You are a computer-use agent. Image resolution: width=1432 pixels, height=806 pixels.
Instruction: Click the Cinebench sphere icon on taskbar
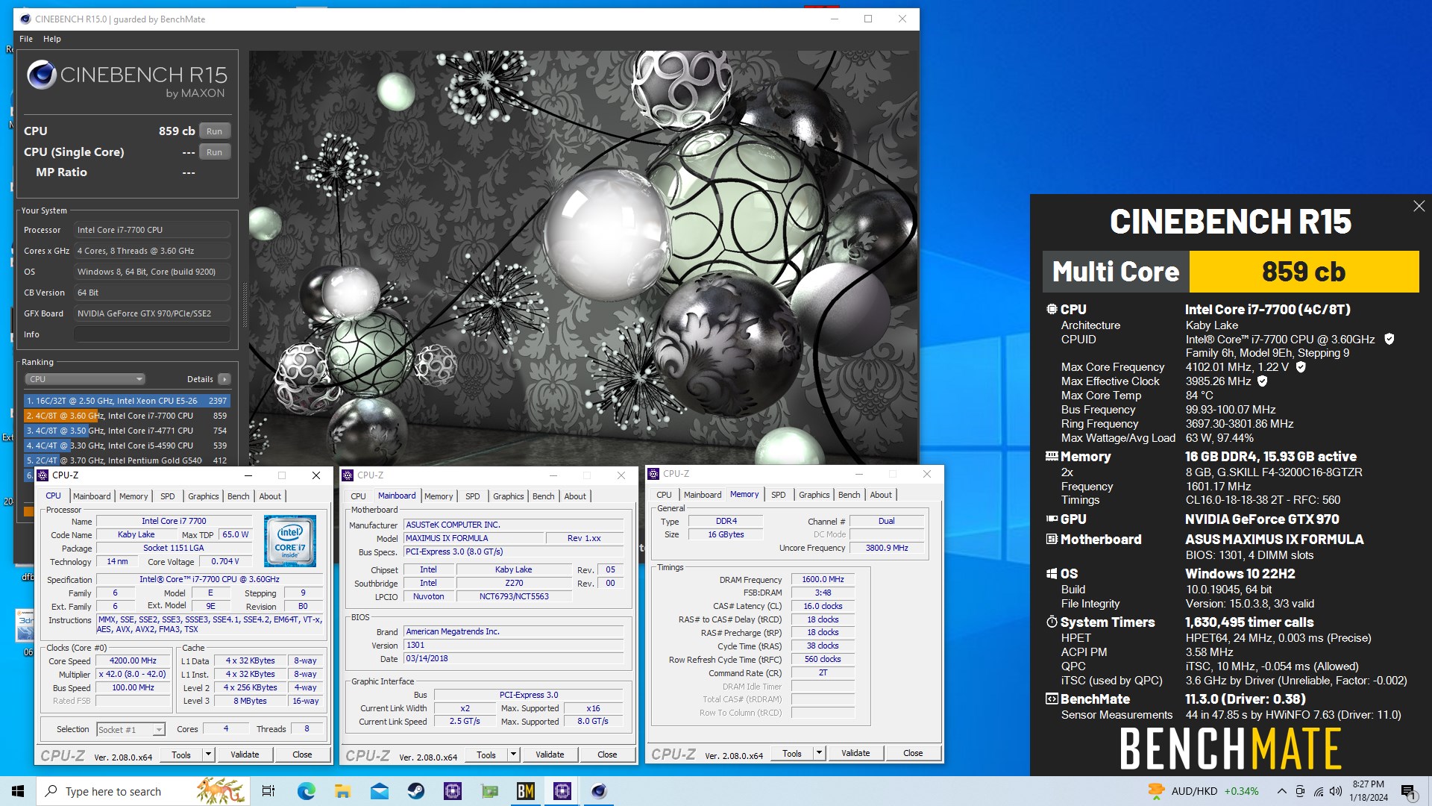[598, 791]
